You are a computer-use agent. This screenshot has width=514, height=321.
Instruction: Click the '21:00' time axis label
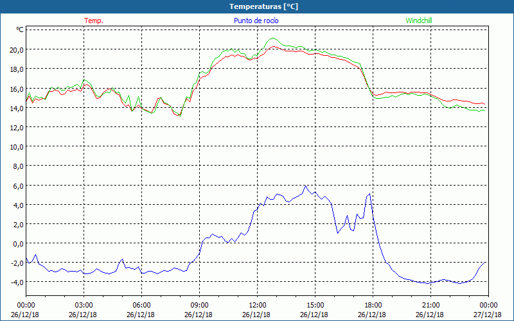430,306
